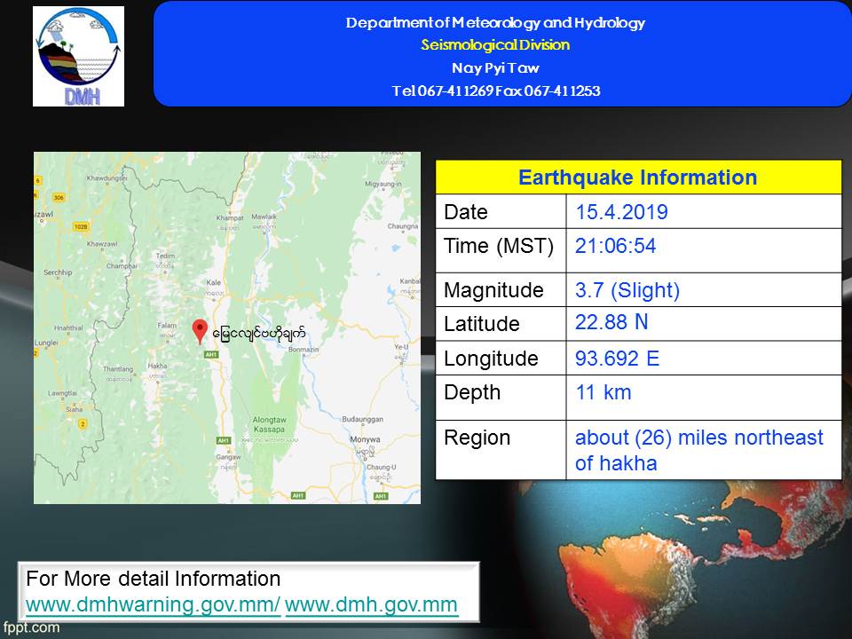Click the 'Magnitude' row label

coord(493,290)
